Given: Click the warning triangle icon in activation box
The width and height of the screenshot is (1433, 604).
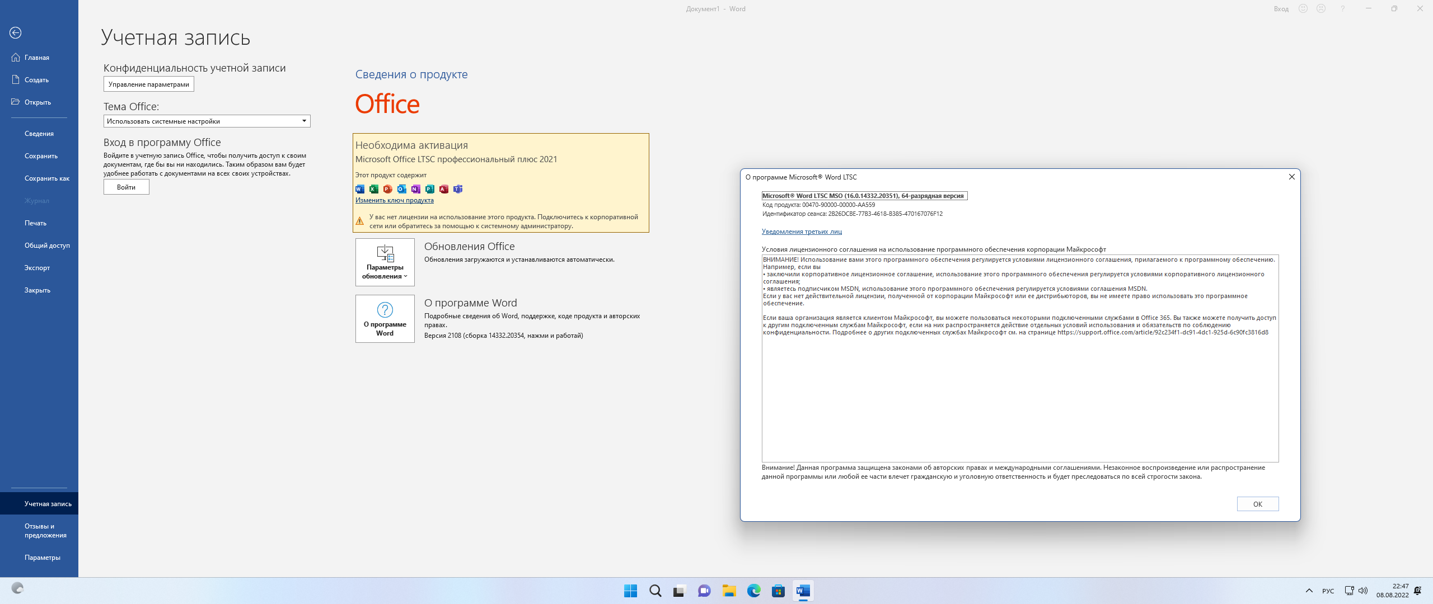Looking at the screenshot, I should [360, 221].
